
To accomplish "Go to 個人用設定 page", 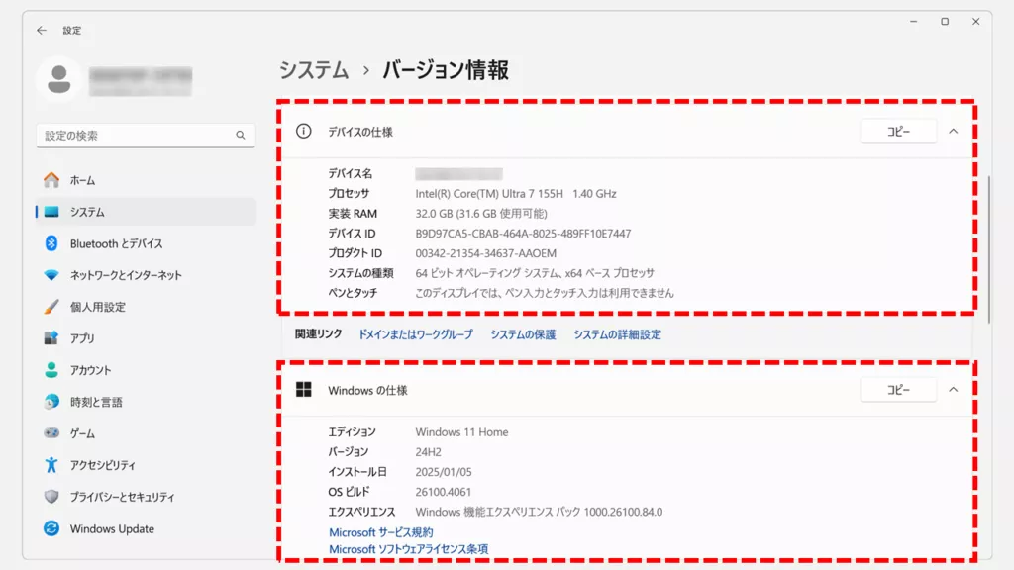I will click(x=147, y=307).
